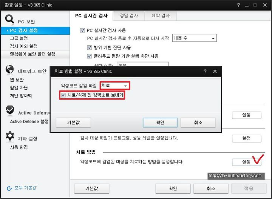Image resolution: width=272 pixels, height=199 pixels.
Task: Click the 치료 방법 section title
Action: [86, 152]
